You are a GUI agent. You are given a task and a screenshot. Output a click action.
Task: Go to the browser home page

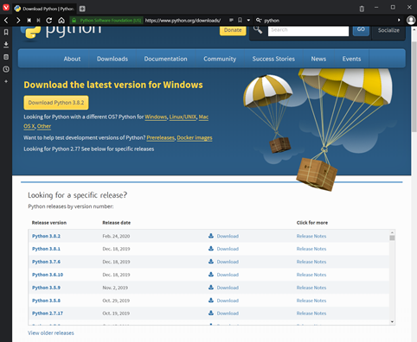click(61, 20)
